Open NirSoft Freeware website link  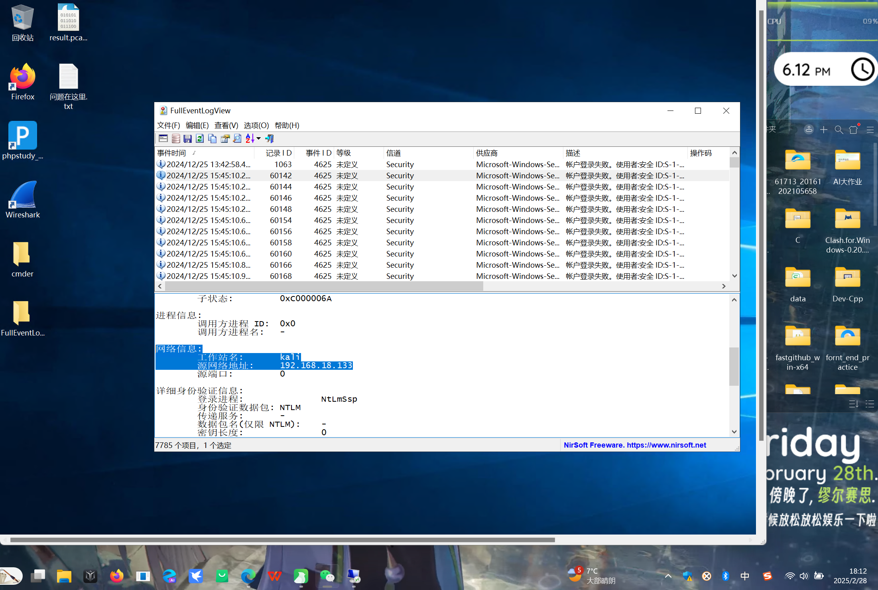tap(634, 445)
